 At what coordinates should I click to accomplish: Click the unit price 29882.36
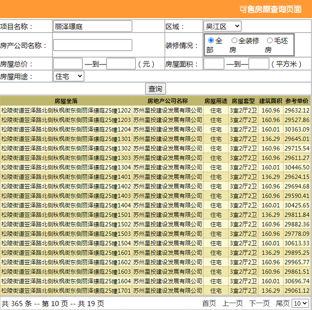point(297,224)
